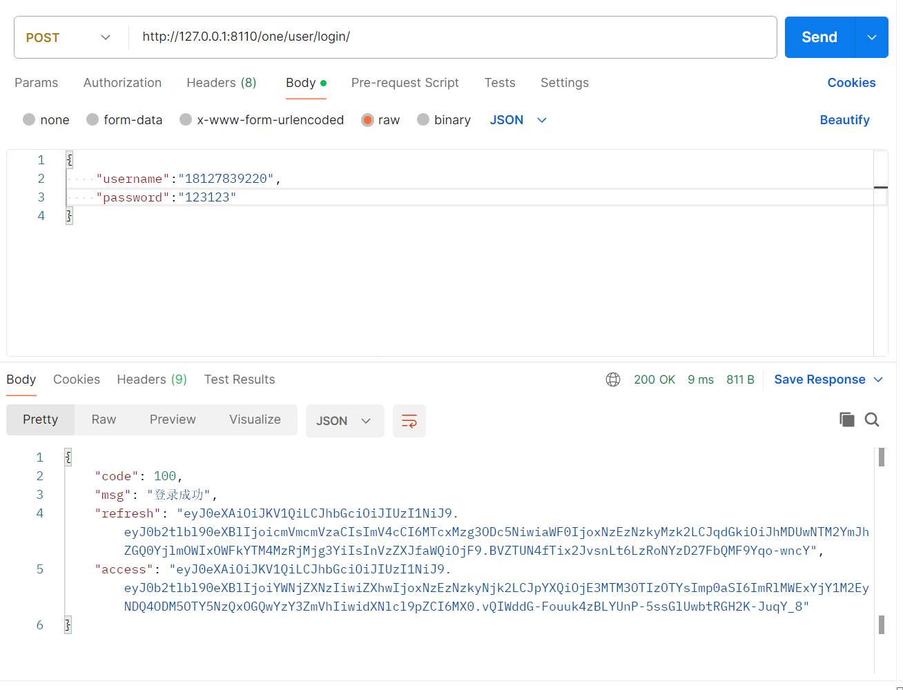Switch to the Params tab
Image resolution: width=903 pixels, height=690 pixels.
point(37,83)
